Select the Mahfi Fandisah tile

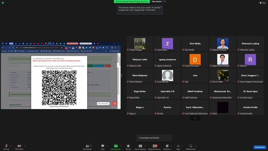(195, 91)
